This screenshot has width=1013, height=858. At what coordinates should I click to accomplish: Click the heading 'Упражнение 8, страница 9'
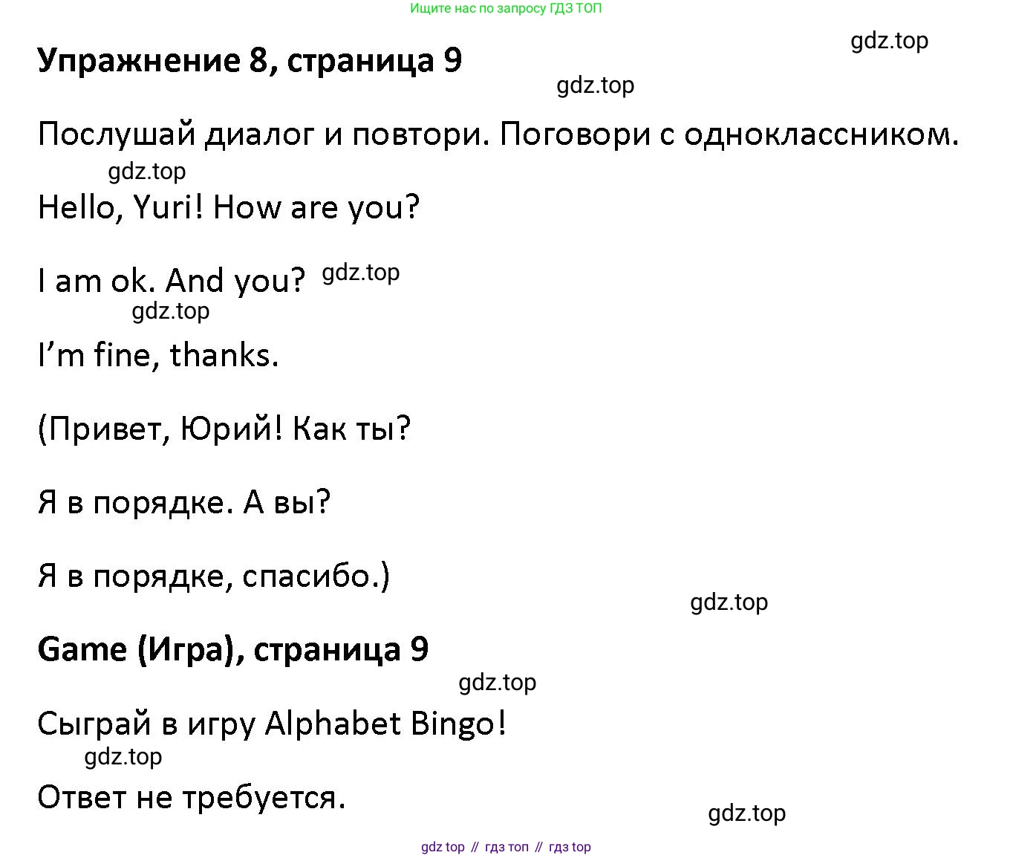pos(250,61)
